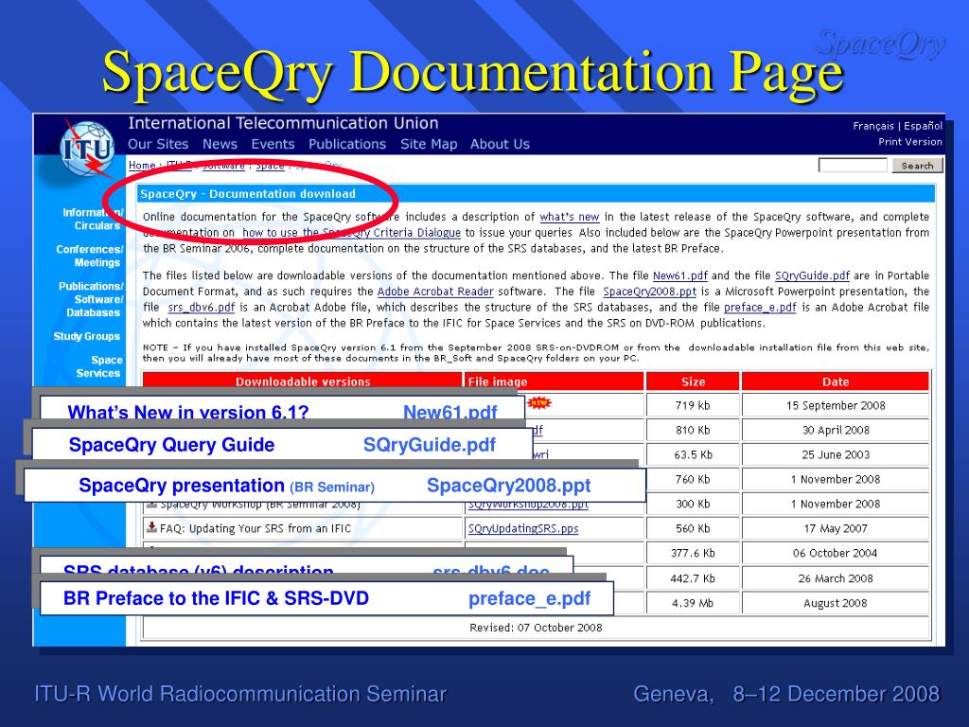Viewport: 969px width, 727px height.
Task: Select the "4.39 Mb" size cell
Action: tap(693, 603)
